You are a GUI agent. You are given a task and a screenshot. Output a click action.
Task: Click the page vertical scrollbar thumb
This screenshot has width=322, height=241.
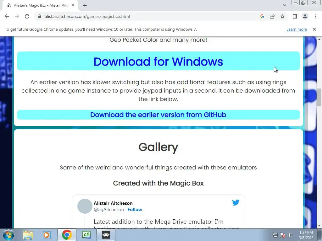[319, 97]
